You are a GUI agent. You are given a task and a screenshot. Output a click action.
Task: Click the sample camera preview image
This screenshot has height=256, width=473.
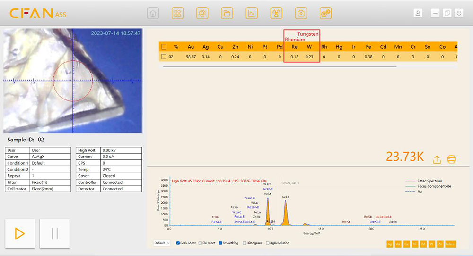73,81
